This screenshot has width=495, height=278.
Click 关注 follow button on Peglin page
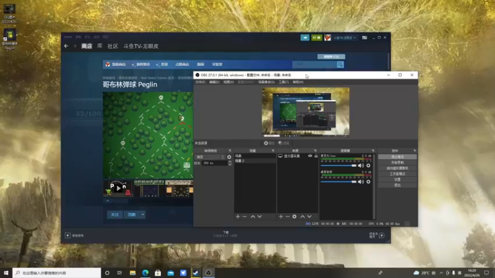point(115,214)
